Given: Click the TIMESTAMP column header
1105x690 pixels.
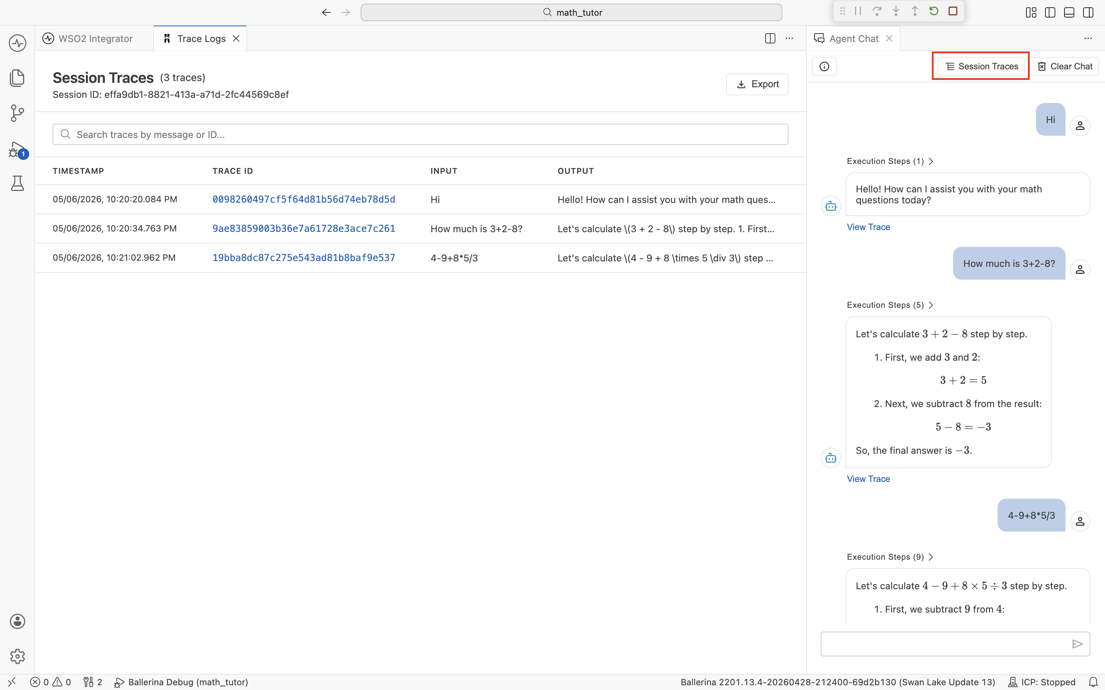Looking at the screenshot, I should tap(78, 171).
